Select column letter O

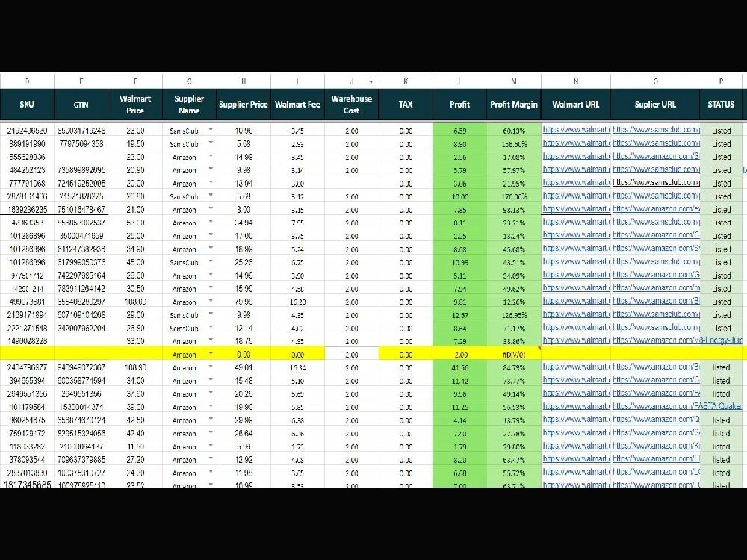point(655,81)
